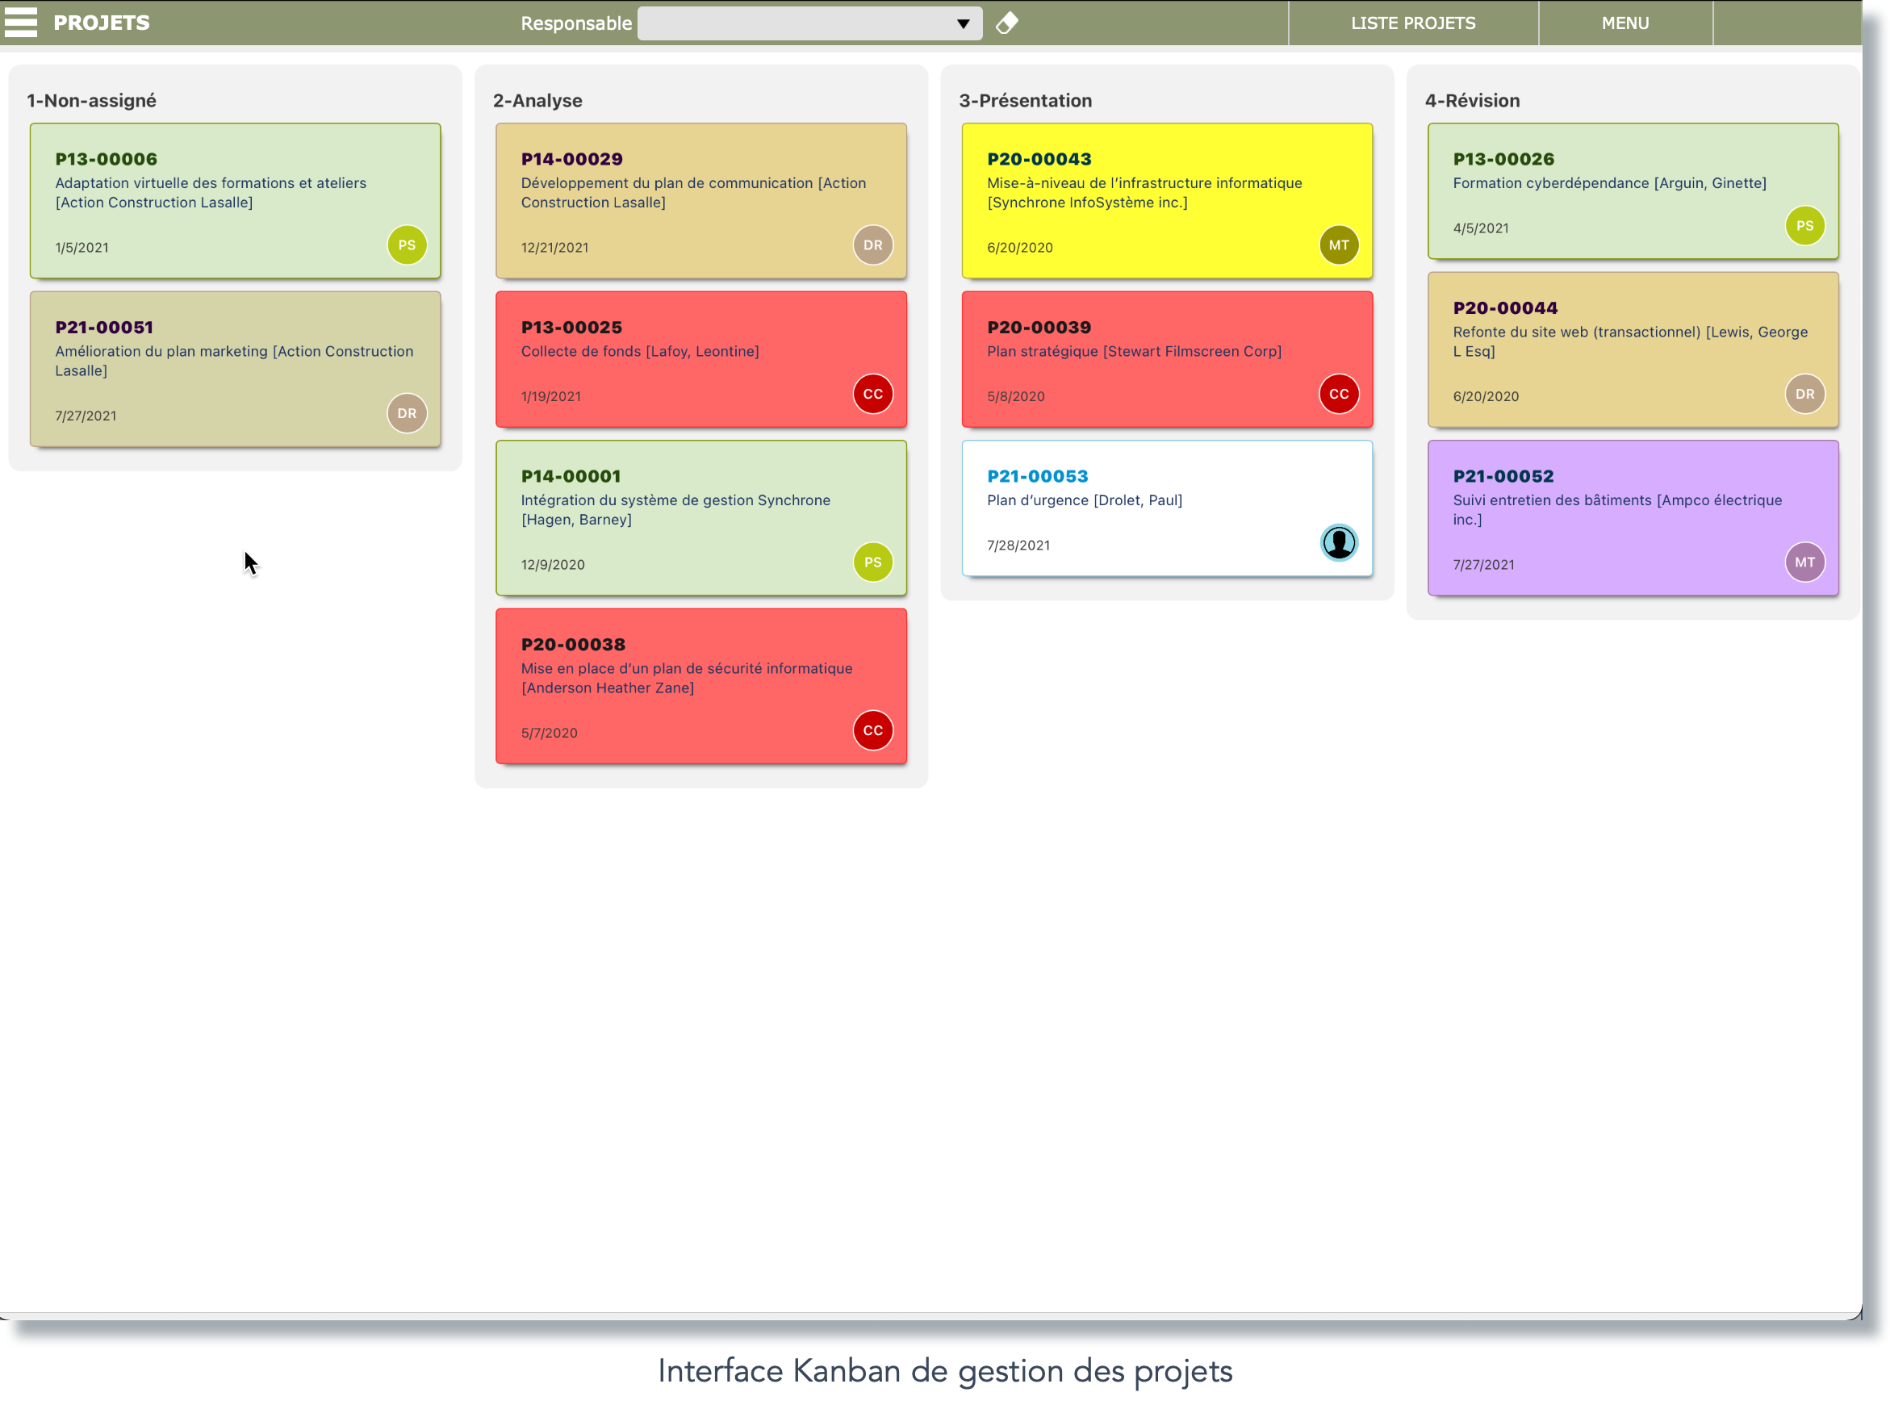Open the hamburger menu icon
This screenshot has width=1890, height=1409.
point(20,22)
